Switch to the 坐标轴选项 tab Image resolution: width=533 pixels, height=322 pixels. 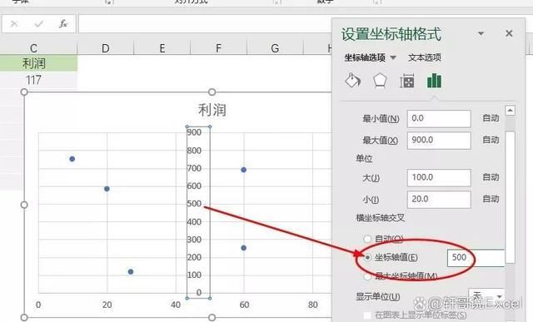(365, 57)
